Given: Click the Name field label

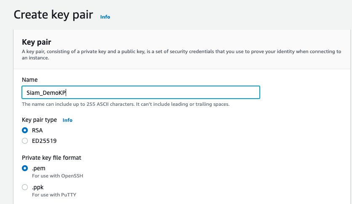Looking at the screenshot, I should coord(29,80).
